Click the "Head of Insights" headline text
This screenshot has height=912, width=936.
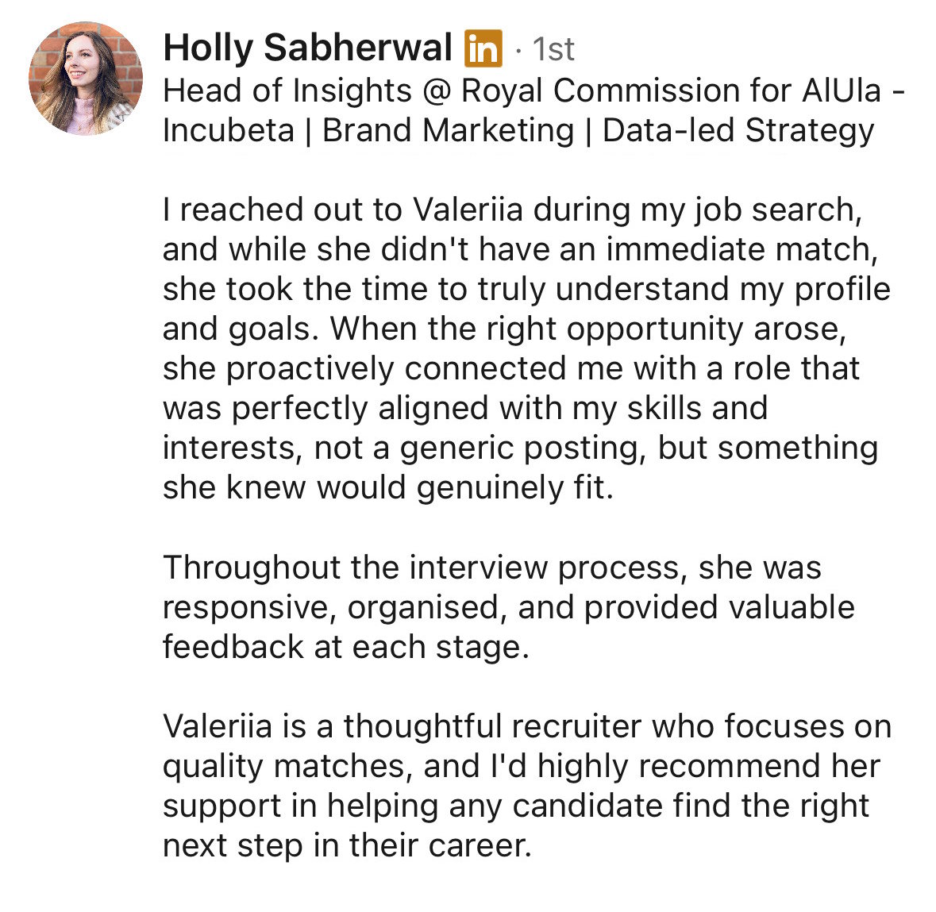(x=287, y=90)
